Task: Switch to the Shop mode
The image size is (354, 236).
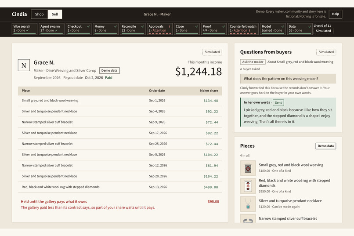Action: tap(39, 14)
